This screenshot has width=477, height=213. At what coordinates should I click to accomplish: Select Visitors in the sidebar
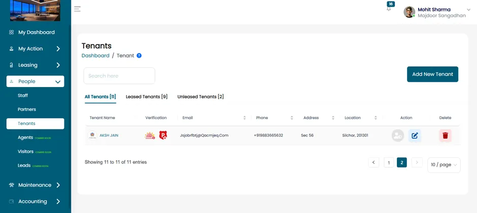coord(25,151)
